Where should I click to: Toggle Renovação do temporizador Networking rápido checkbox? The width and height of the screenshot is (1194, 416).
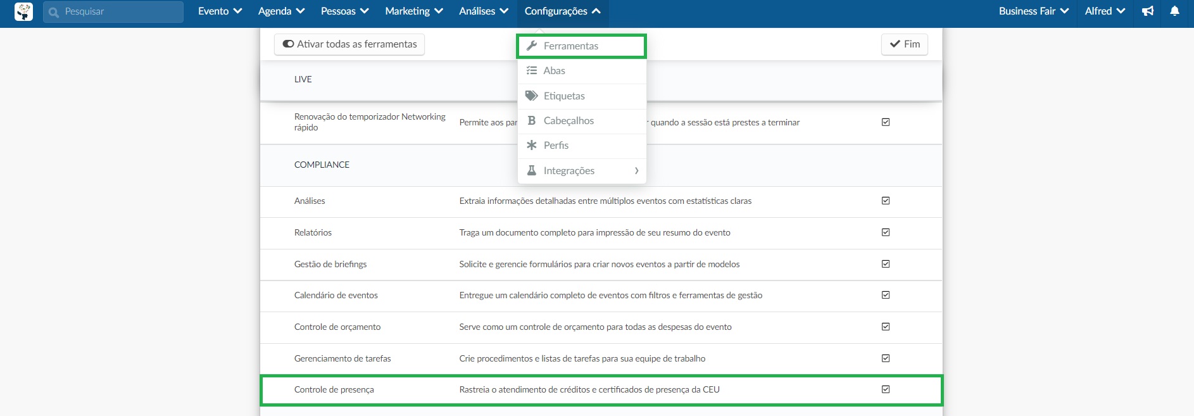(886, 122)
